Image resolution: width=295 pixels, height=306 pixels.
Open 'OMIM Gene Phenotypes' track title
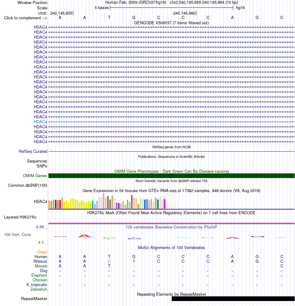point(171,171)
